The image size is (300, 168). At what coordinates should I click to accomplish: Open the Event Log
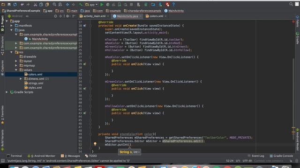coord(256,156)
